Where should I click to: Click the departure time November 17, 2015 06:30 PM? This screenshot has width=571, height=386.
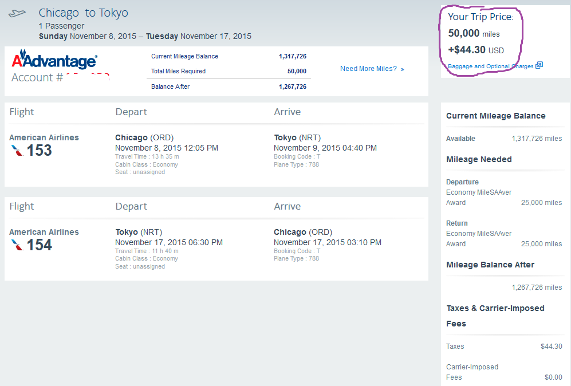[x=168, y=242]
